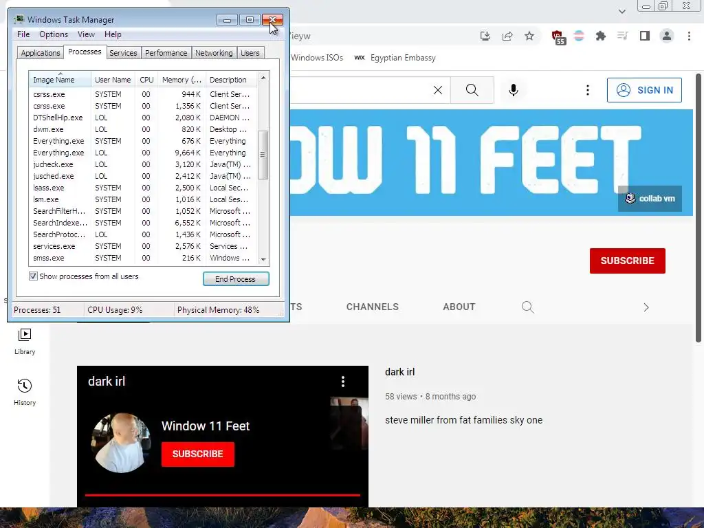Open the Chrome profile avatar
The width and height of the screenshot is (704, 528).
[x=667, y=36]
